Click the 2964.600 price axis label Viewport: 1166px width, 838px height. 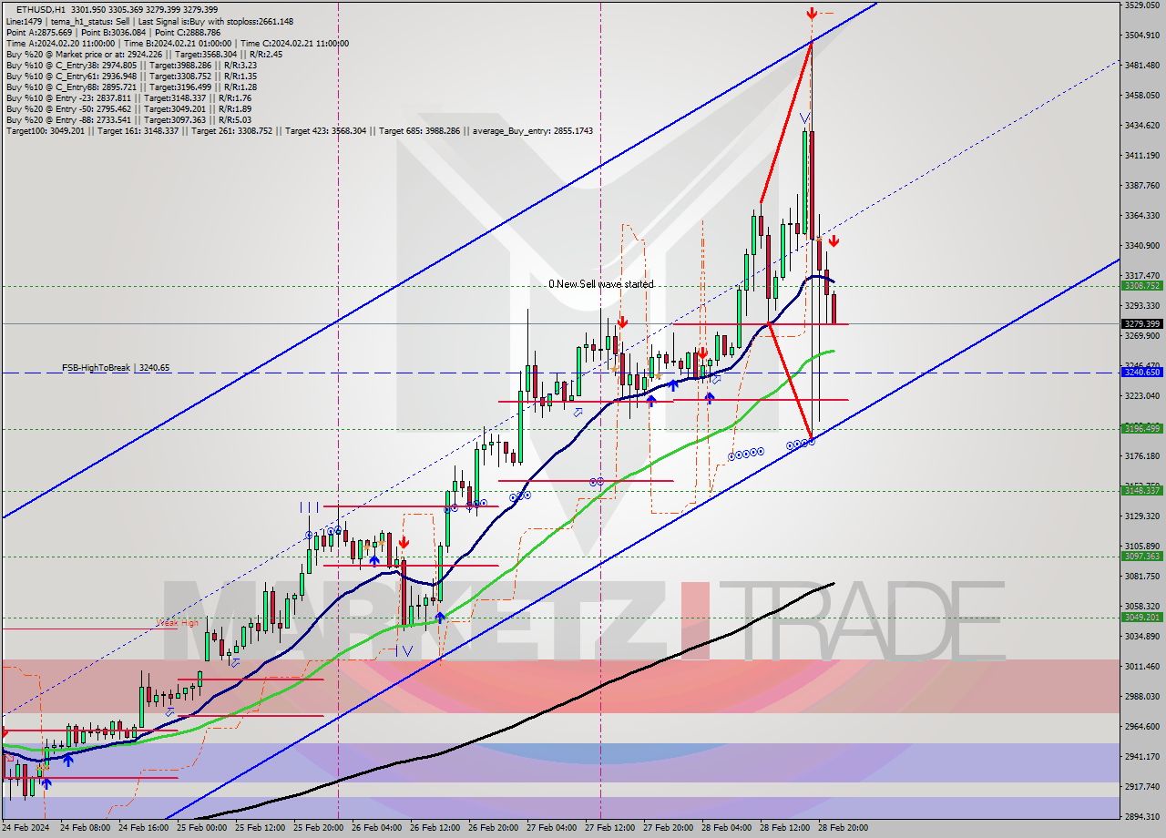[x=1141, y=727]
